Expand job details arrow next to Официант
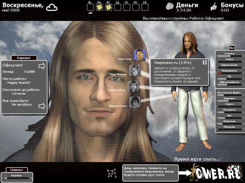This screenshot has width=245, height=183. tap(42, 66)
